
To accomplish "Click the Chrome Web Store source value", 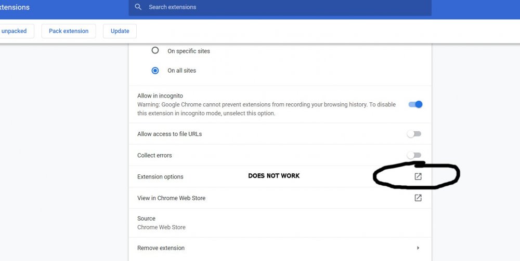I will point(161,227).
